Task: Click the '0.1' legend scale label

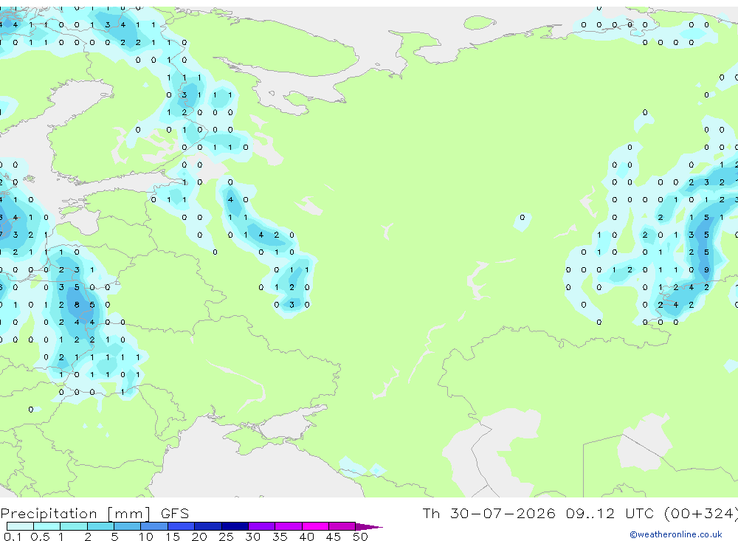Action: 13,537
